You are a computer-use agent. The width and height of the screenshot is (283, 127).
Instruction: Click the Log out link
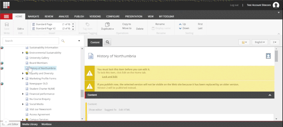click(x=234, y=5)
